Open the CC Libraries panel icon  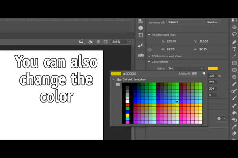(x=141, y=55)
